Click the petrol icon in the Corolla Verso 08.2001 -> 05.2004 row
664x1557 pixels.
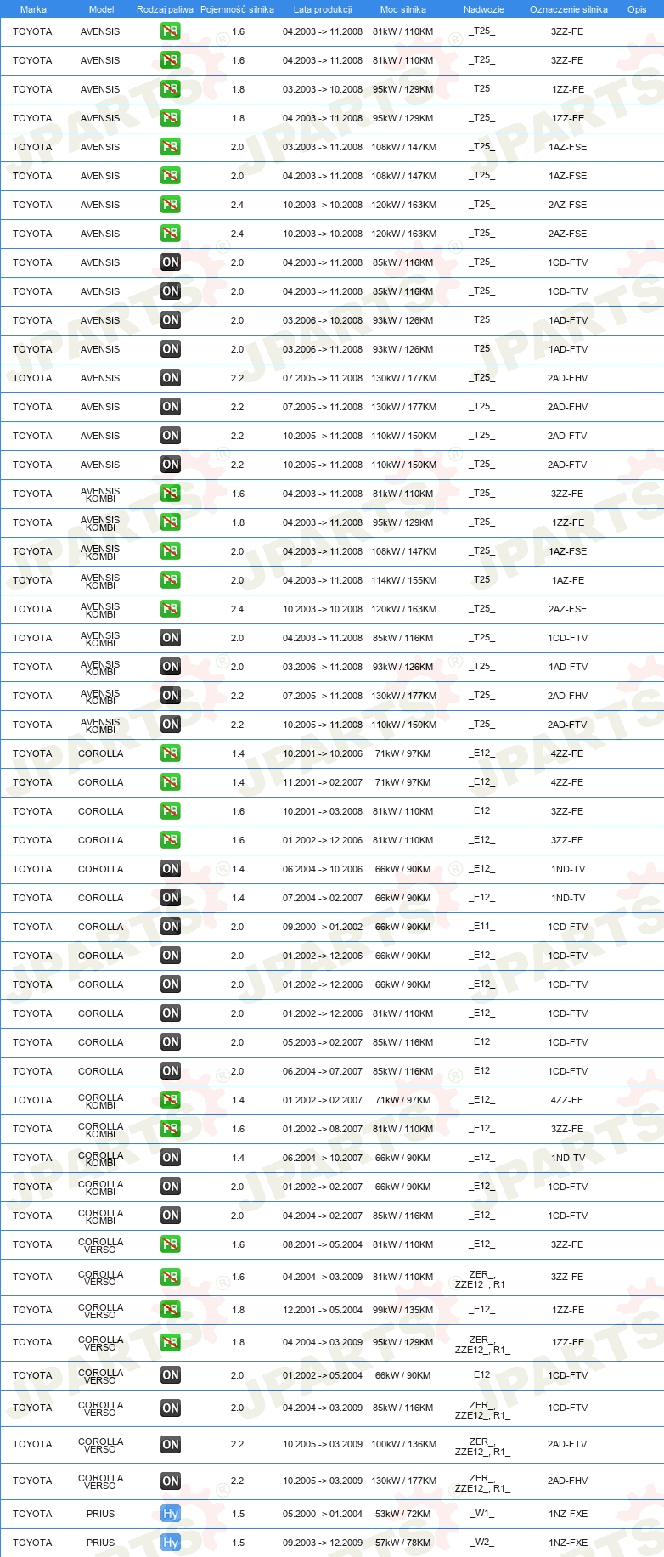(x=171, y=1244)
